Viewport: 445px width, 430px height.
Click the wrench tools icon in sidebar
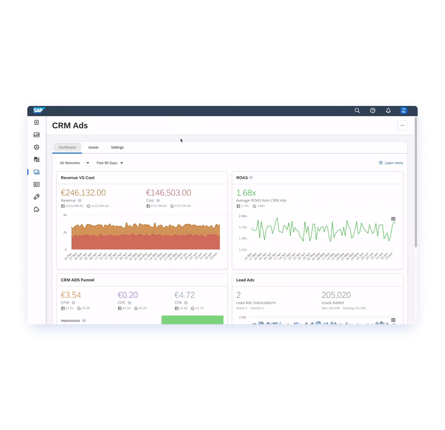pos(37,197)
